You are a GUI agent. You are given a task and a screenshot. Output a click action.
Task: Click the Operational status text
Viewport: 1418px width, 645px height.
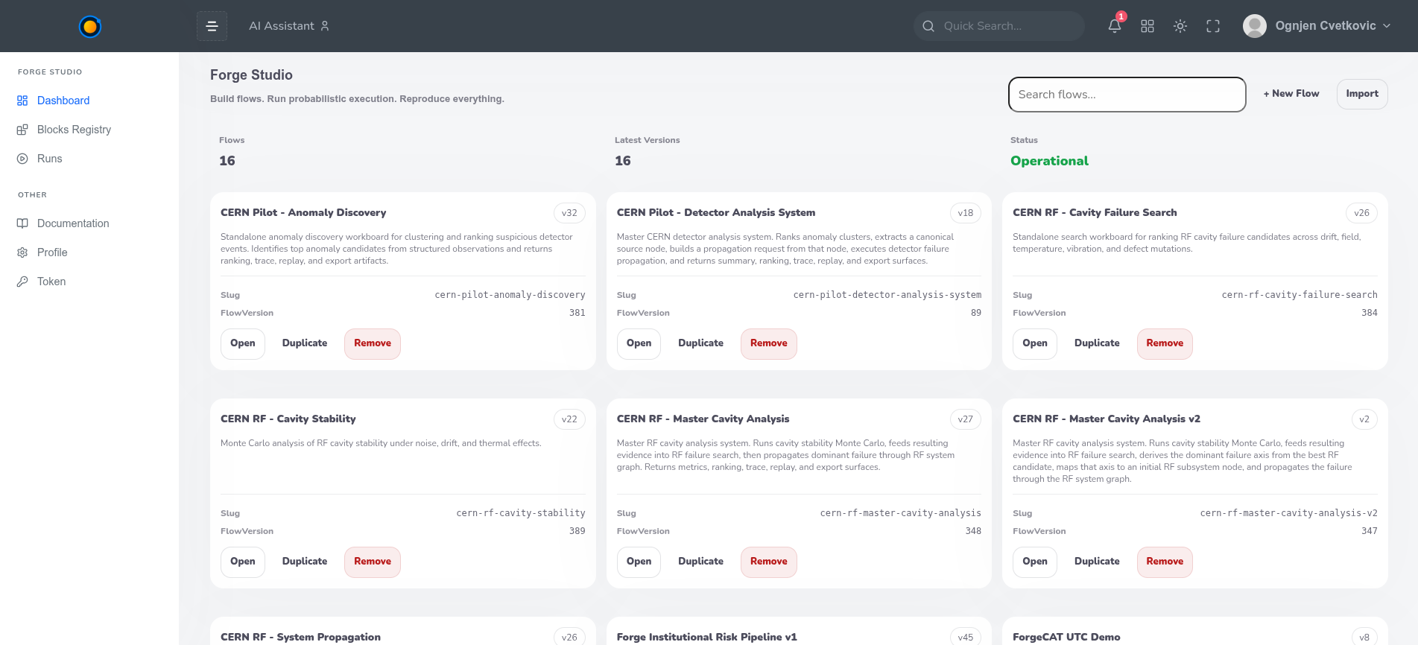(x=1049, y=161)
